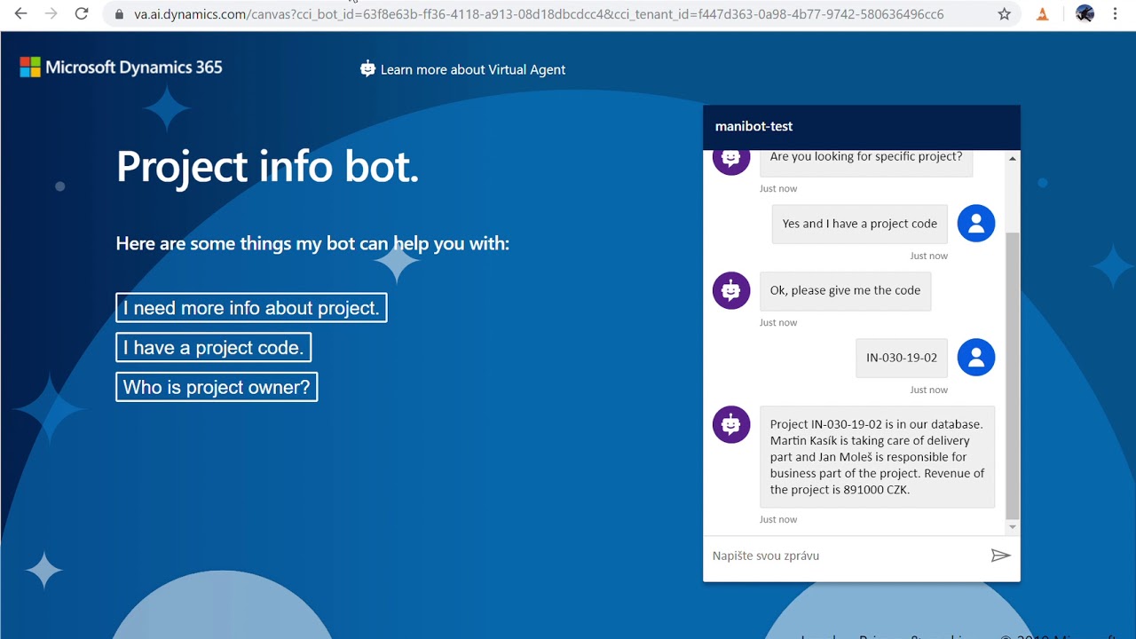Bookmark this page with star icon
The image size is (1136, 639).
point(1005,14)
